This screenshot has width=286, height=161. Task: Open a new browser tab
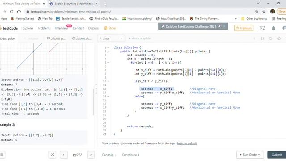click(105, 4)
